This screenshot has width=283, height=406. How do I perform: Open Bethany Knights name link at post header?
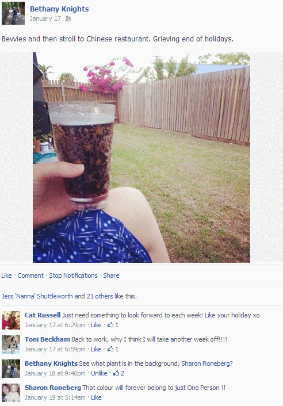(59, 9)
